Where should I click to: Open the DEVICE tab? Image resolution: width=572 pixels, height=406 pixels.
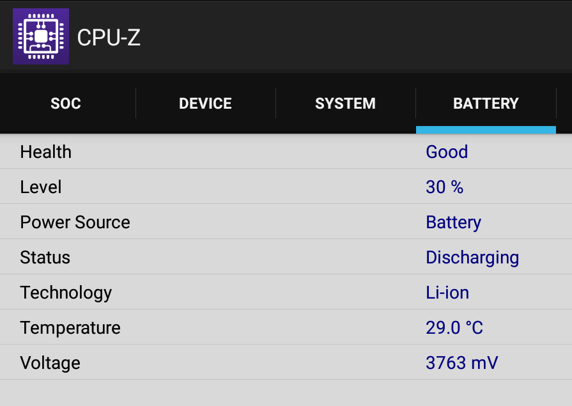click(205, 104)
